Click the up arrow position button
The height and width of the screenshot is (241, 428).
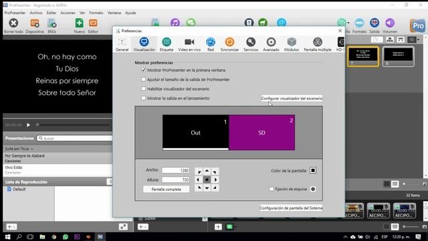point(207,171)
